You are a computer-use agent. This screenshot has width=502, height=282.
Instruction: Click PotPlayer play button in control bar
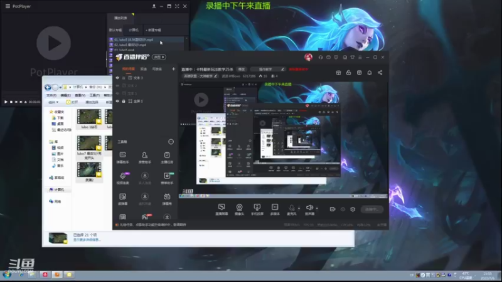pos(6,102)
